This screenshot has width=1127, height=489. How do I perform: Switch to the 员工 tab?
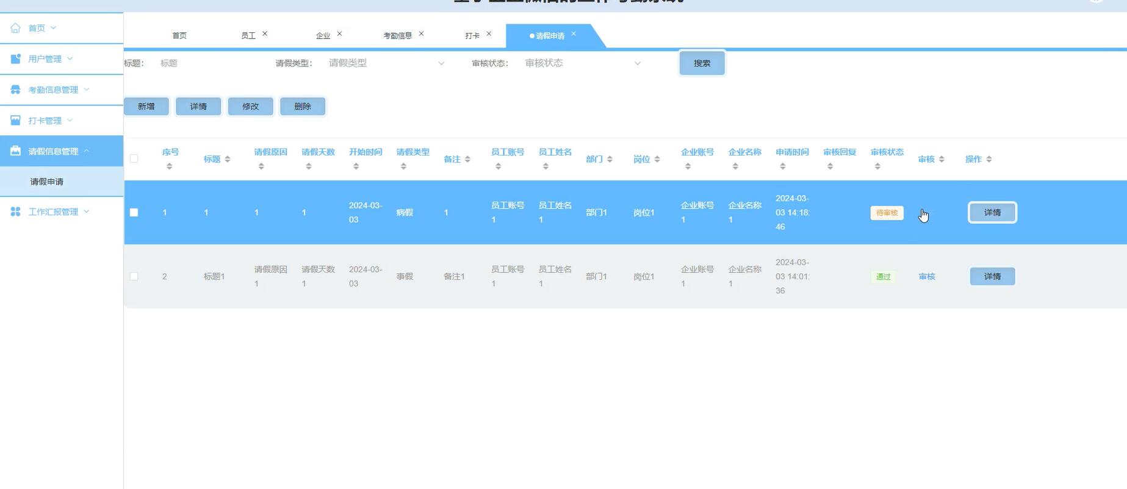pos(248,35)
